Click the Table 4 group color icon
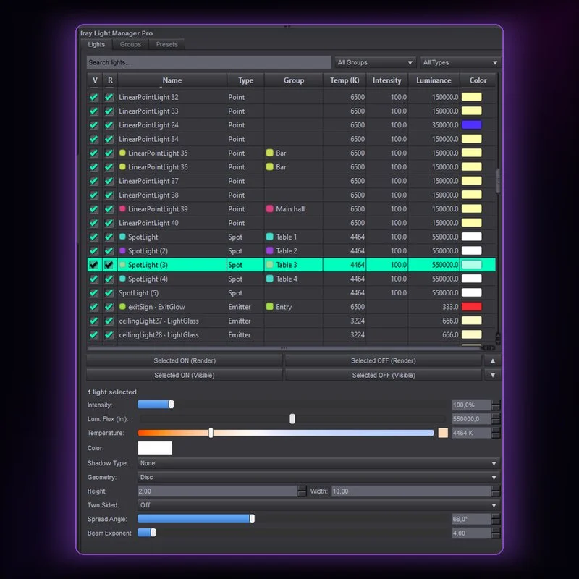This screenshot has width=579, height=579. coord(269,279)
